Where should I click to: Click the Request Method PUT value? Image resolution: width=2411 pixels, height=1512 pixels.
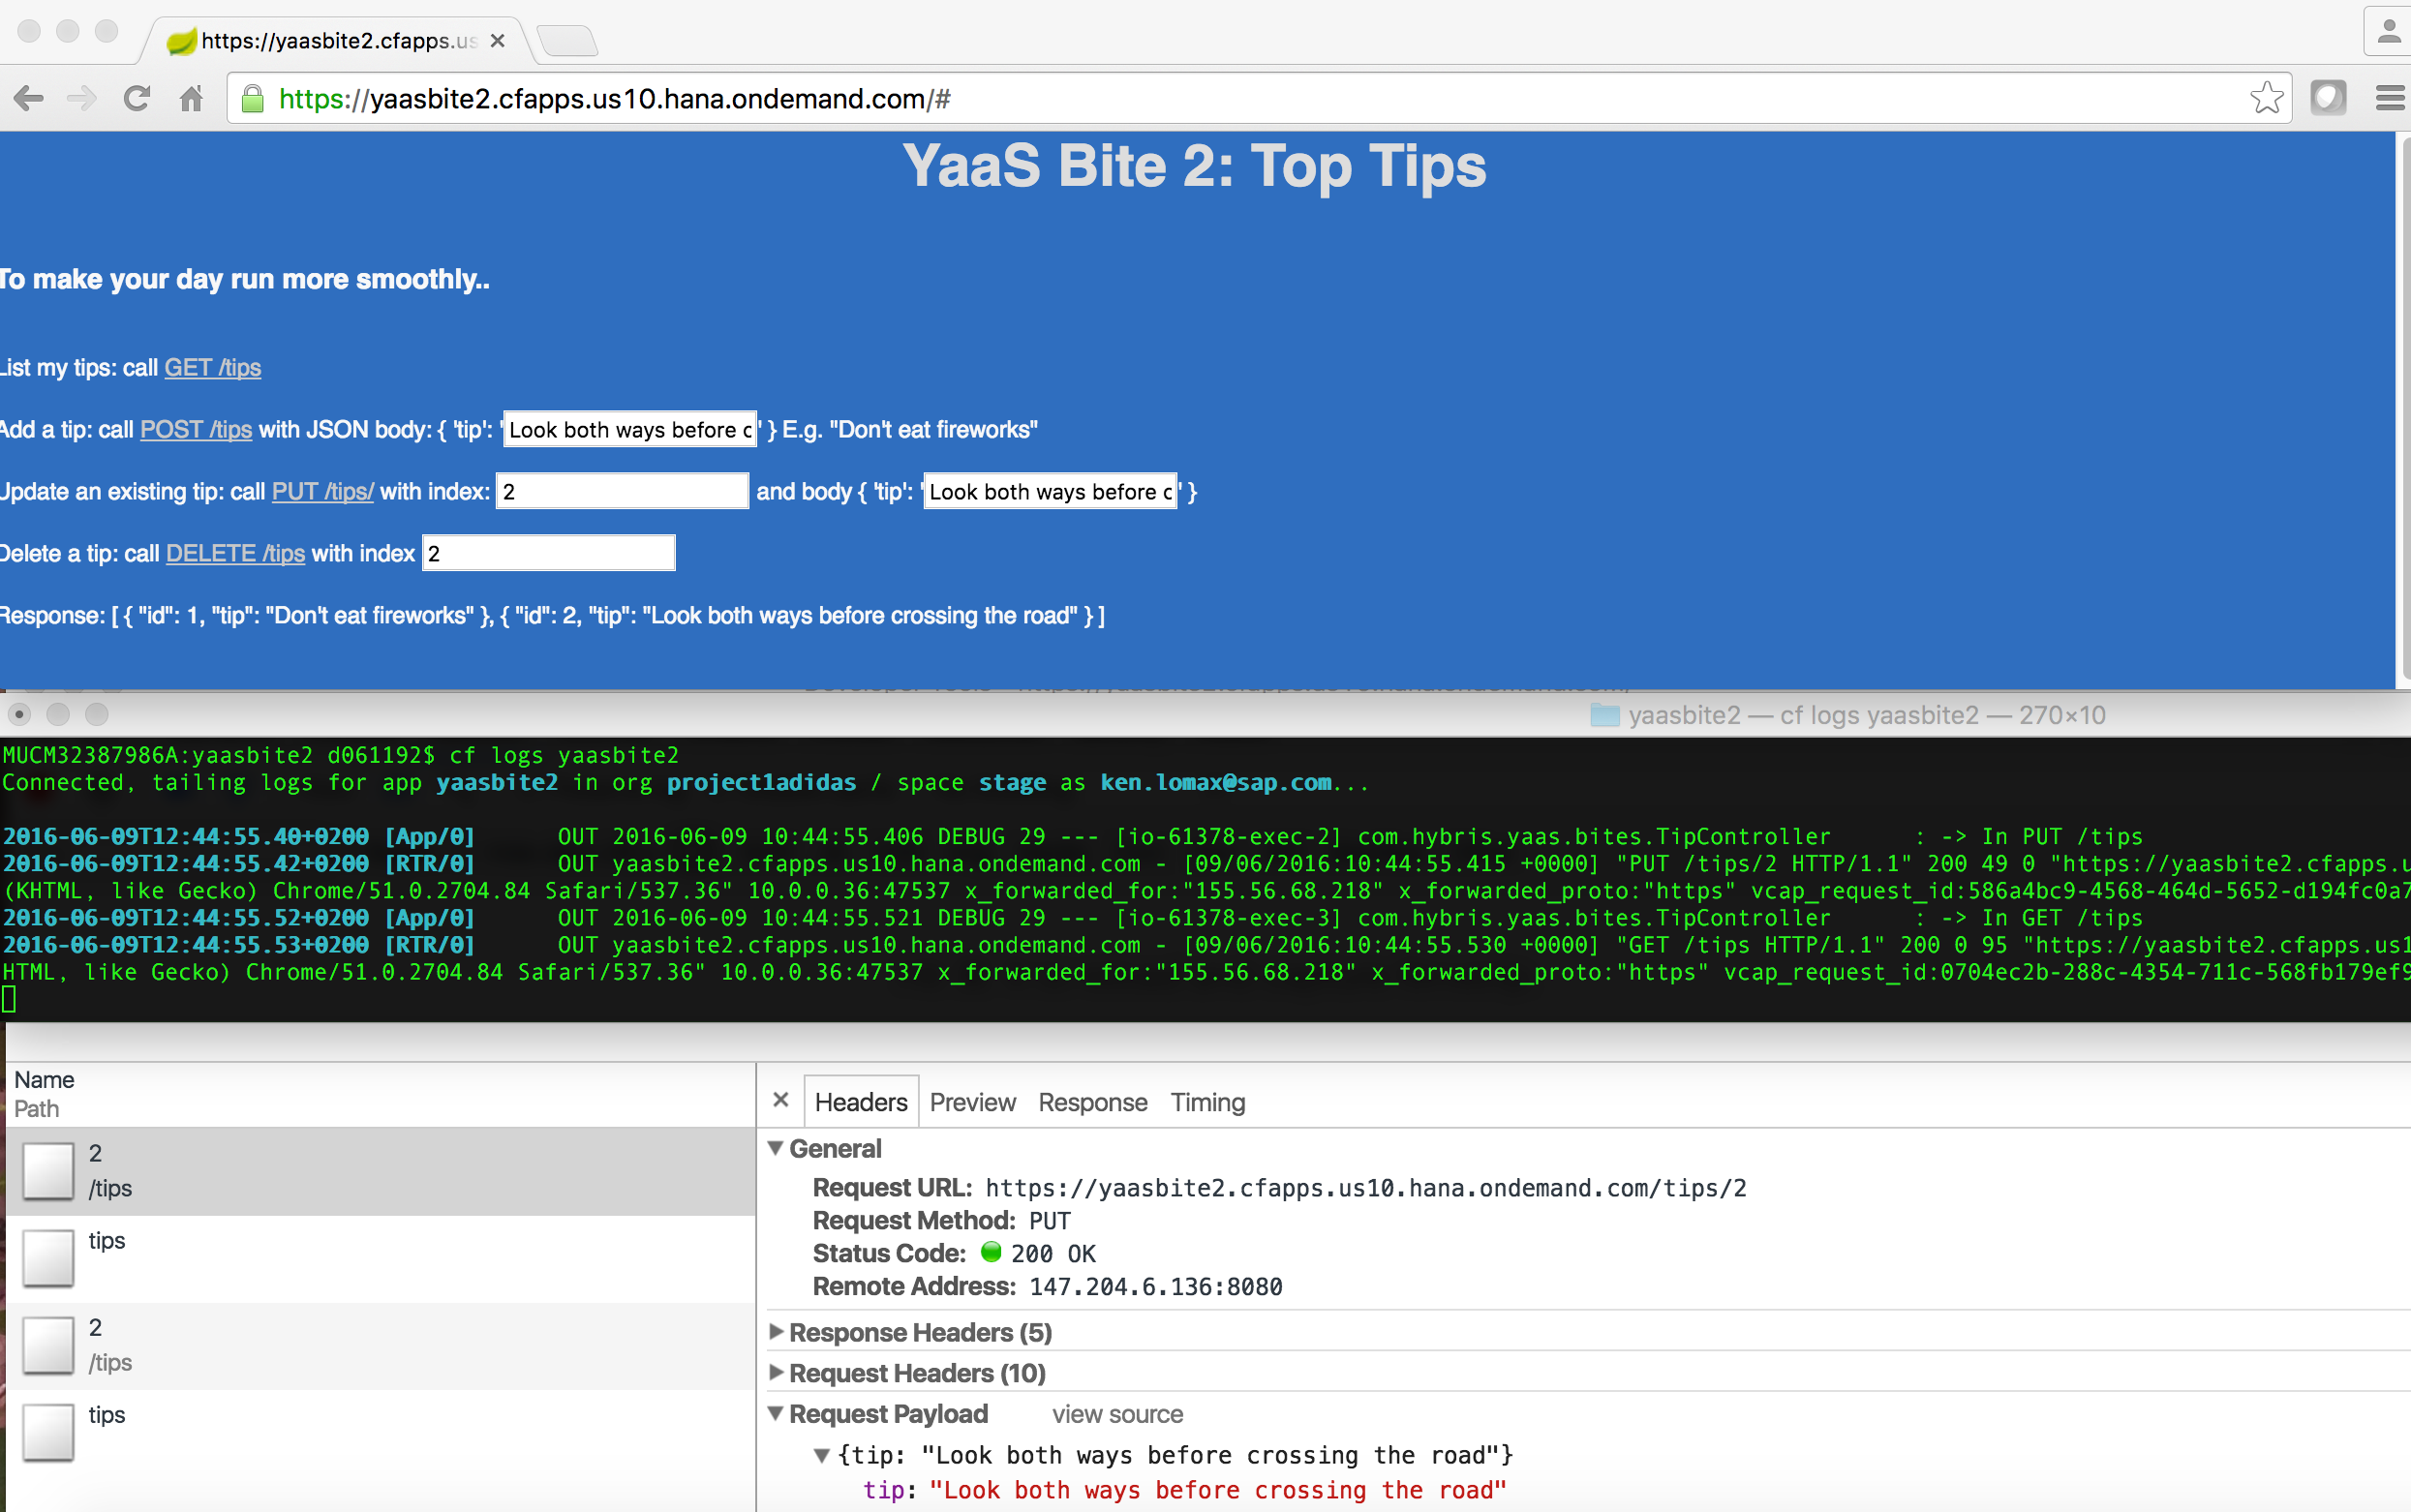[1050, 1221]
